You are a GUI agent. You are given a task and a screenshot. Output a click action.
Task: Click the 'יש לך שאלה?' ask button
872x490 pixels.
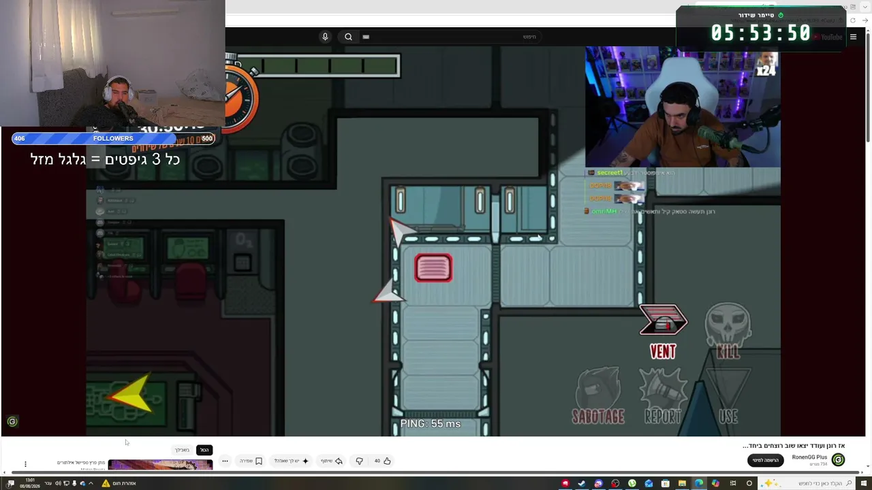[292, 461]
